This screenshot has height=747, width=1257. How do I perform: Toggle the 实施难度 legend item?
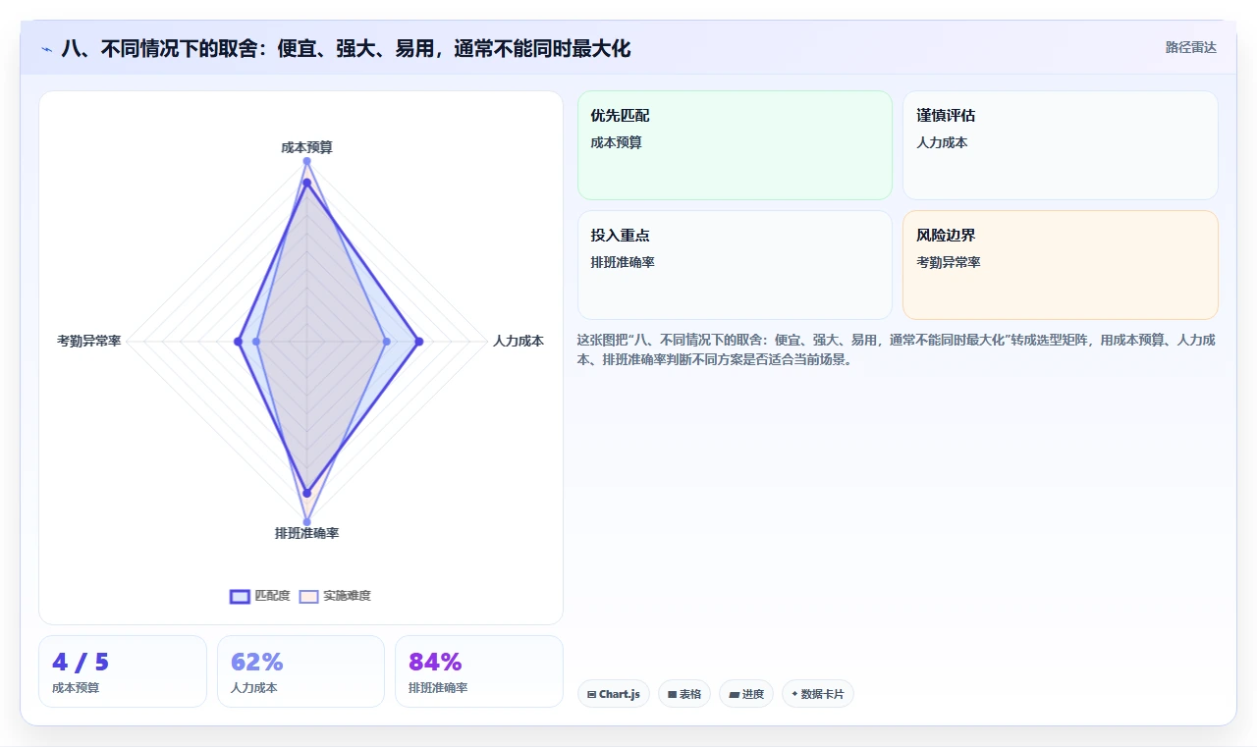(336, 596)
